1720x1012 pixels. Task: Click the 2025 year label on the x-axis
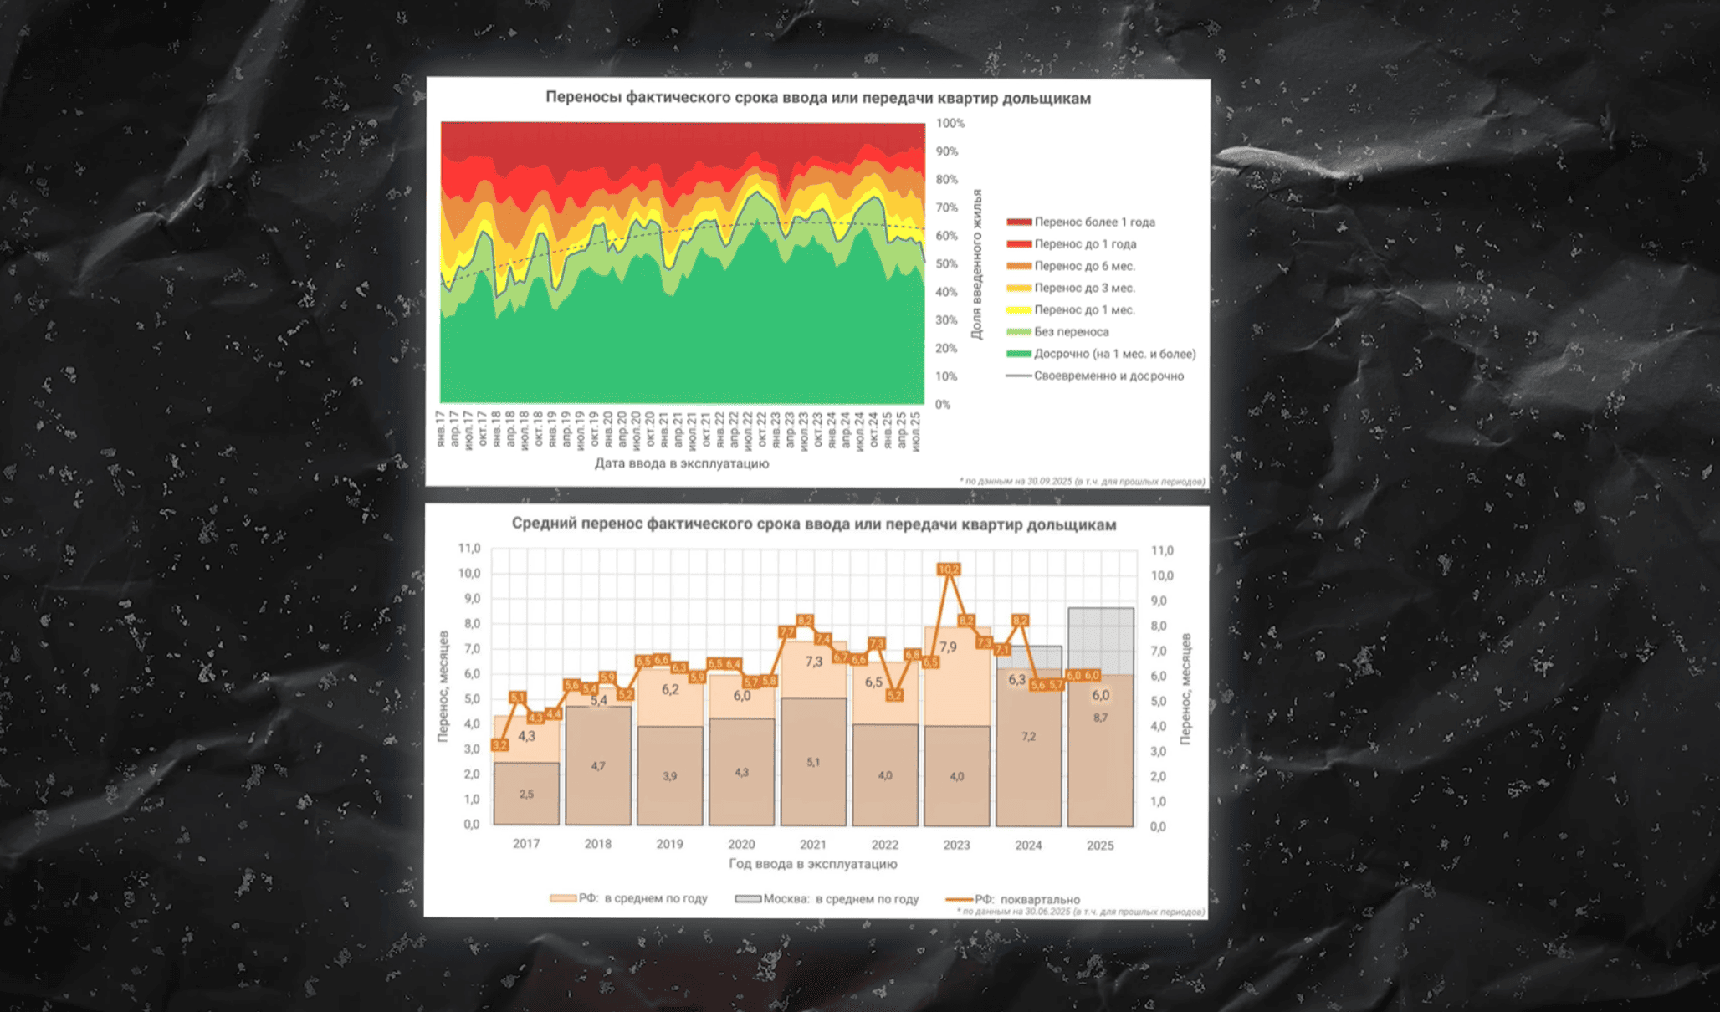tap(1099, 846)
